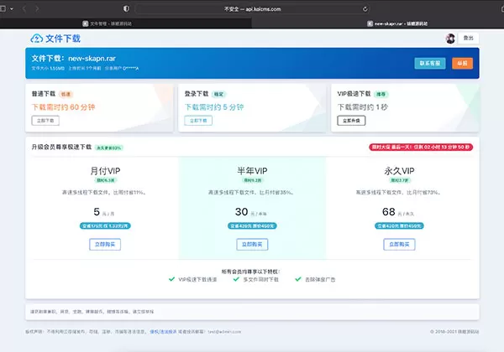Toggle the browser sidebar icon
This screenshot has width=504, height=352.
[x=3, y=8]
